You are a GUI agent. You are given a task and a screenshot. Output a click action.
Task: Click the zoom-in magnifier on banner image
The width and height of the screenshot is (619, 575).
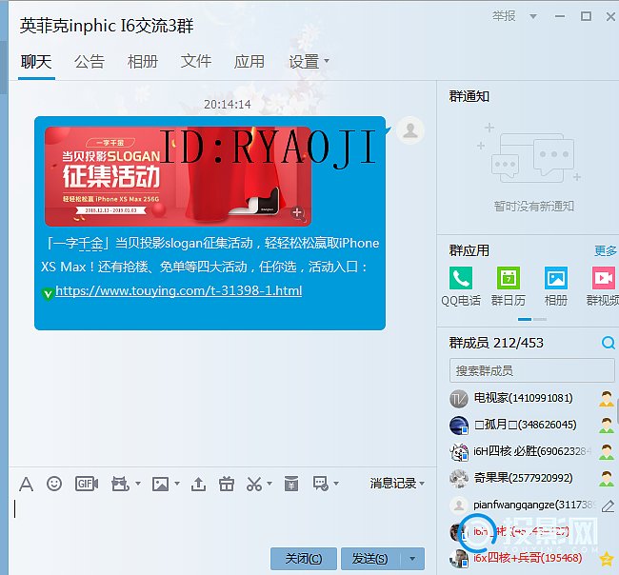[x=298, y=213]
